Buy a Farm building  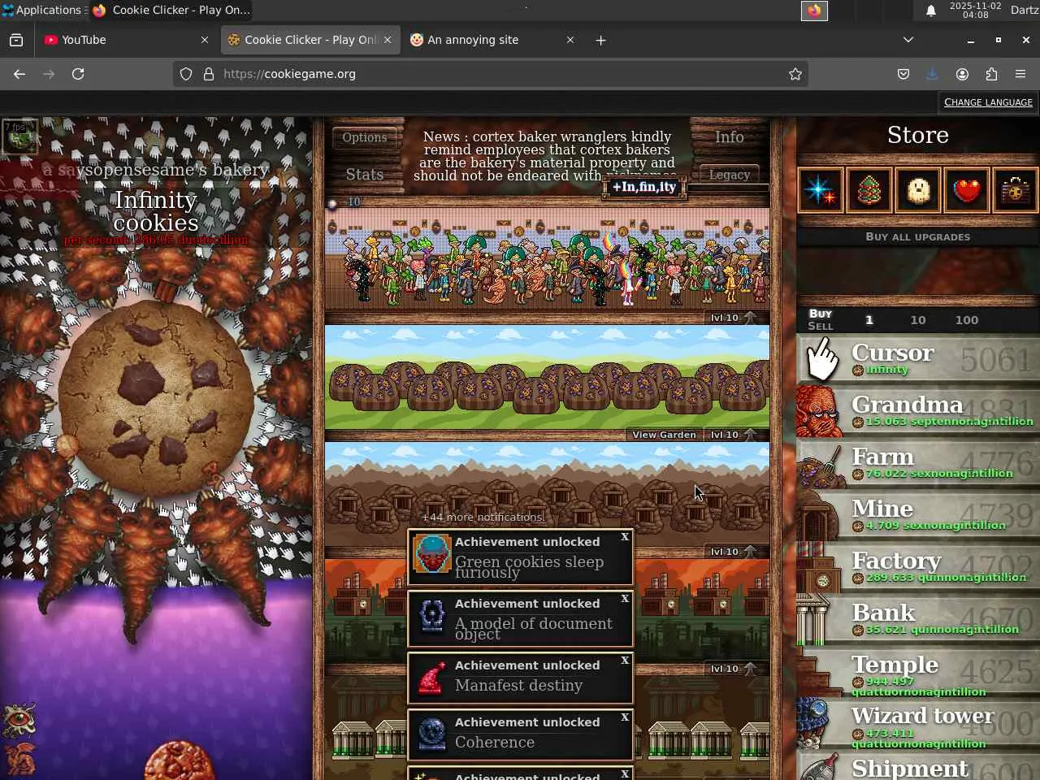click(918, 464)
